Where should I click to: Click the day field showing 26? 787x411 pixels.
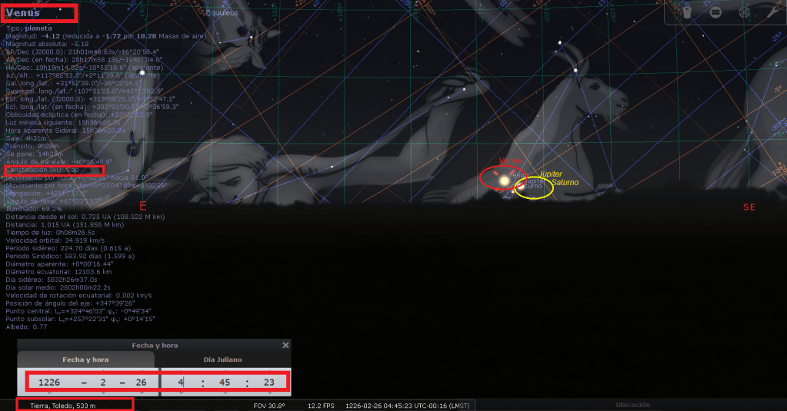(x=138, y=381)
